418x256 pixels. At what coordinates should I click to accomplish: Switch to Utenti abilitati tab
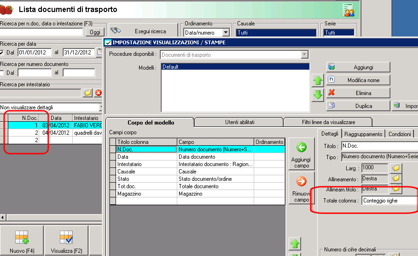click(x=239, y=122)
